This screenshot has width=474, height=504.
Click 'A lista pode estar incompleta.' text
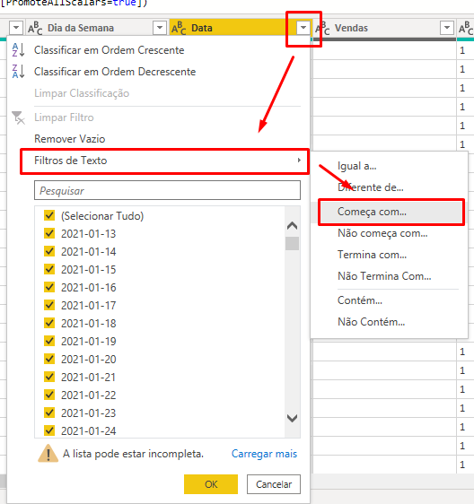tap(133, 454)
